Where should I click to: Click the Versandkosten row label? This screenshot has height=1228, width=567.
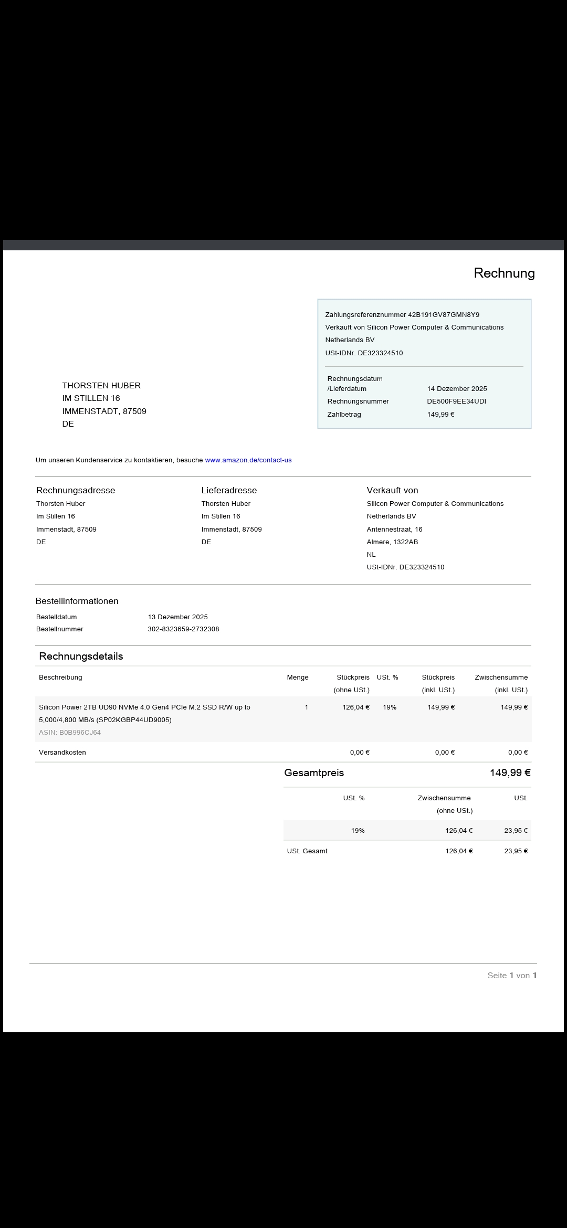(62, 753)
